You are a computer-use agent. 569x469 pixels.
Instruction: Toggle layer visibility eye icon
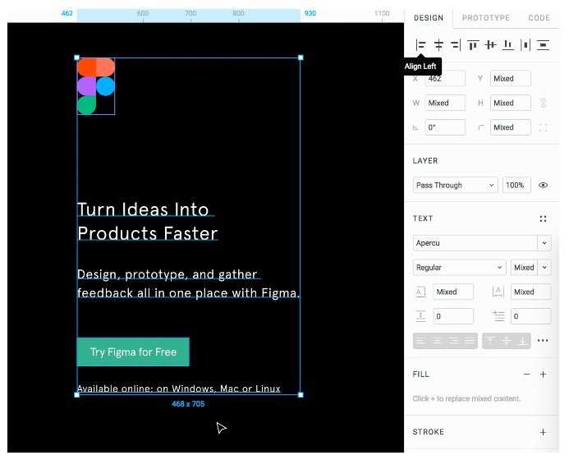543,185
